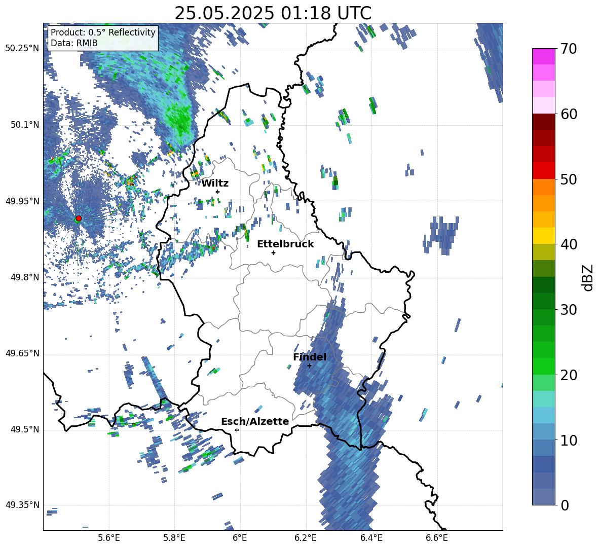Click the yellow swatch just above 40 dBZ
This screenshot has width=600, height=548.
(543, 235)
